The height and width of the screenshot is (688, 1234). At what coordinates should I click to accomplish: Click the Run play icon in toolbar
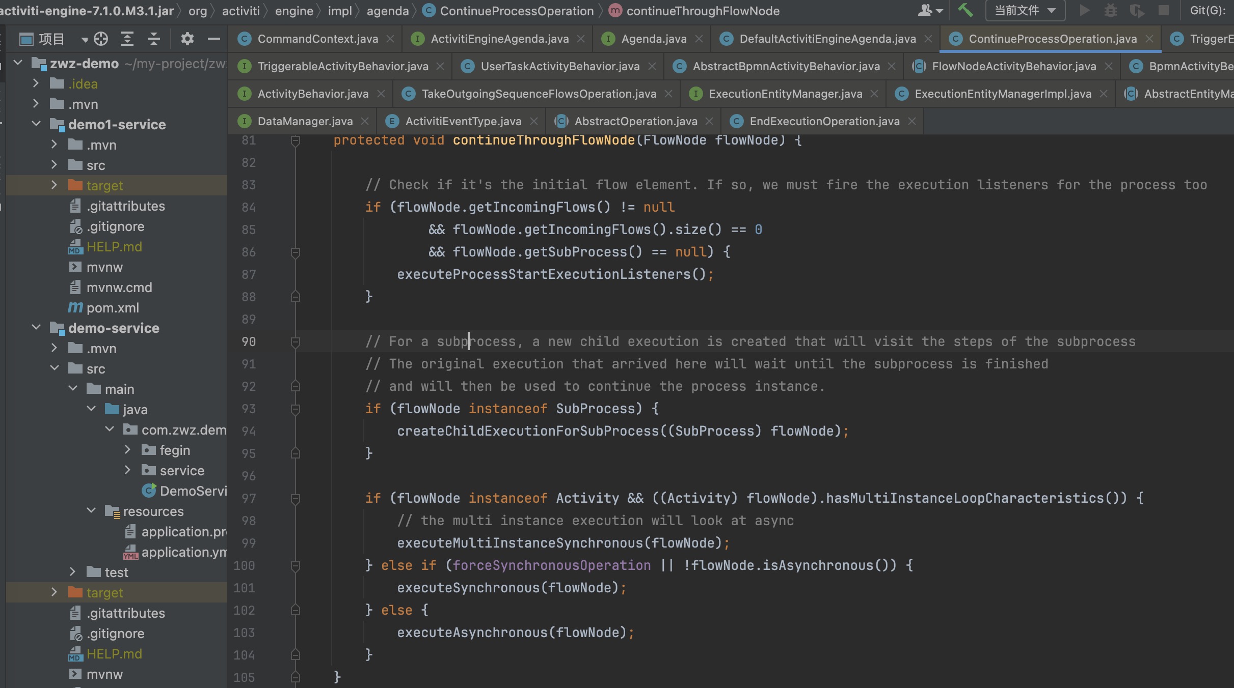(x=1084, y=10)
